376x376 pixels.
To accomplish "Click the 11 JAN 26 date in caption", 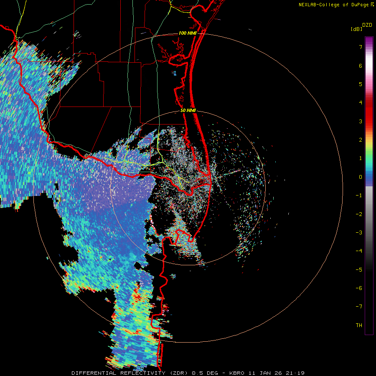I will pyautogui.click(x=265, y=373).
